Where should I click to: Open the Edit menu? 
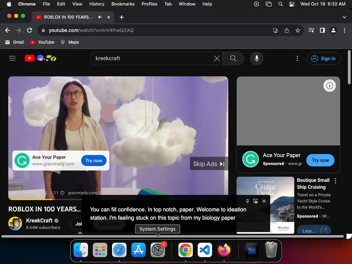61,4
